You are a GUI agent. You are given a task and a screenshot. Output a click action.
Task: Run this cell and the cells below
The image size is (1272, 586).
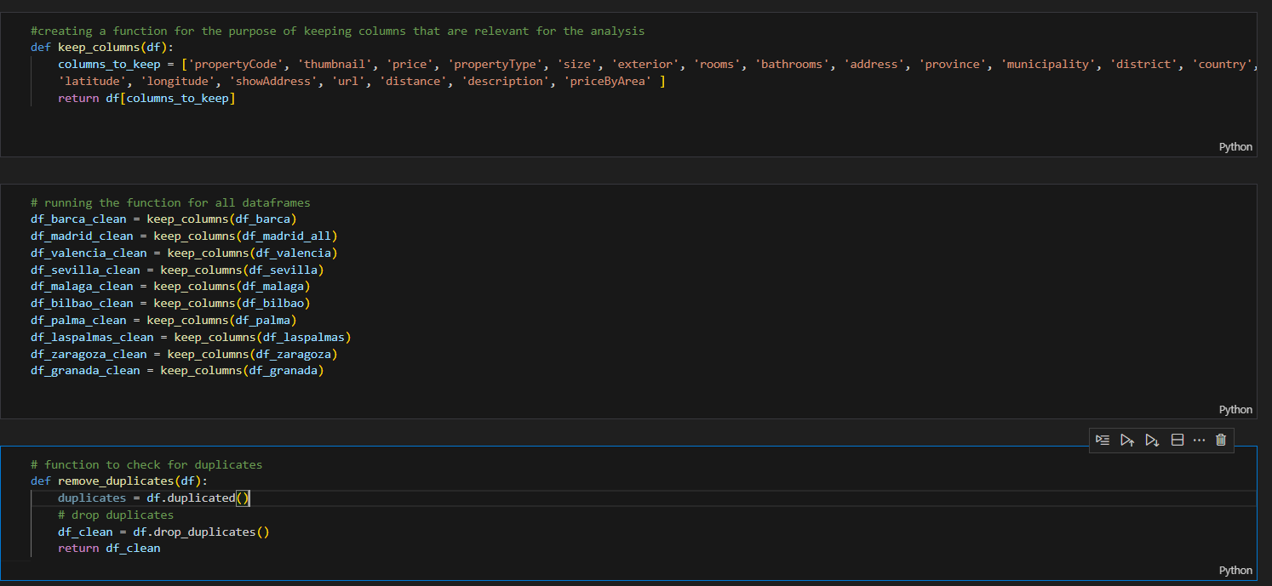click(x=1152, y=440)
